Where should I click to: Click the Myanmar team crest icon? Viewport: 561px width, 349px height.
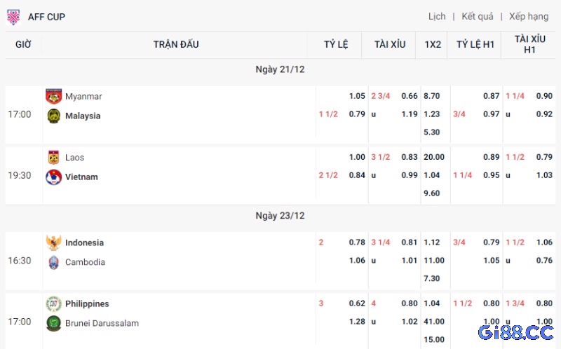pos(53,96)
